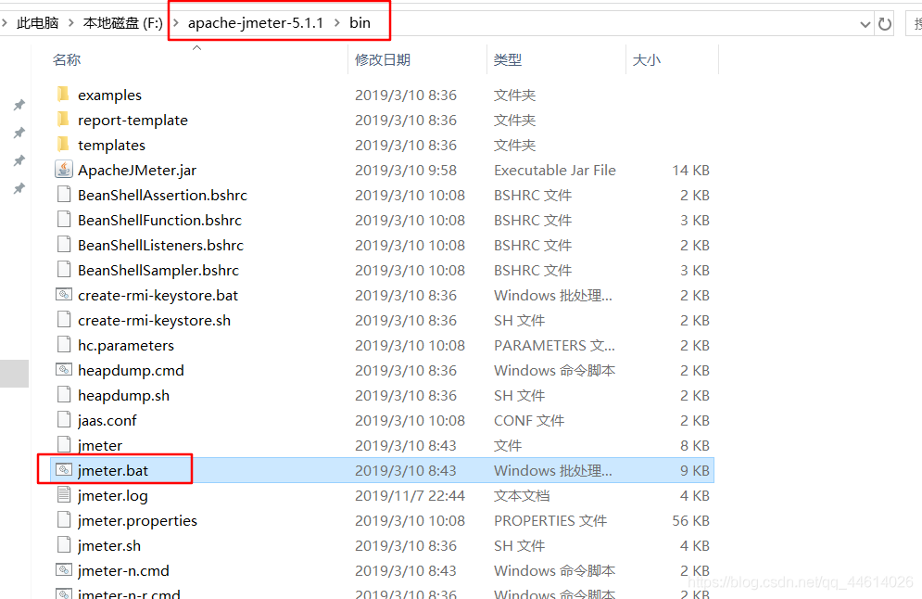922x599 pixels.
Task: Click the 9 KB size cell
Action: coord(695,471)
